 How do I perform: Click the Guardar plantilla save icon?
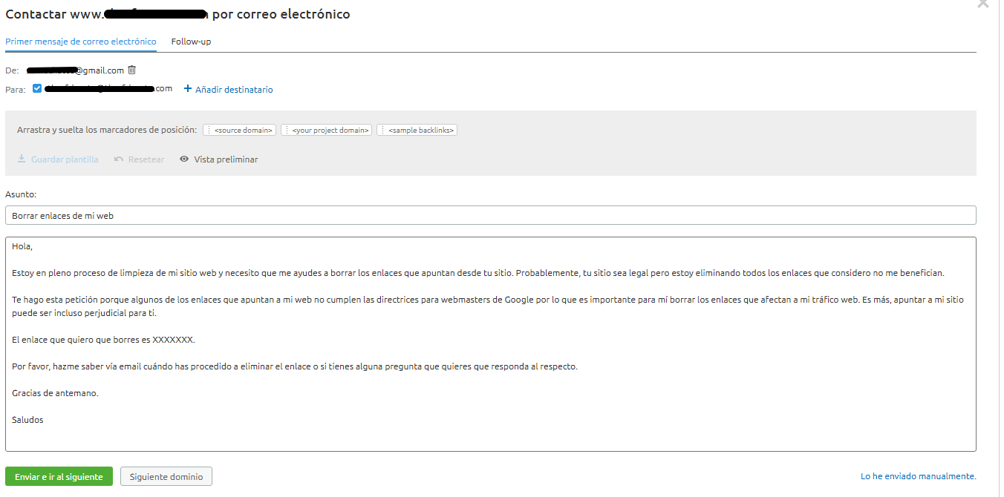pyautogui.click(x=22, y=159)
